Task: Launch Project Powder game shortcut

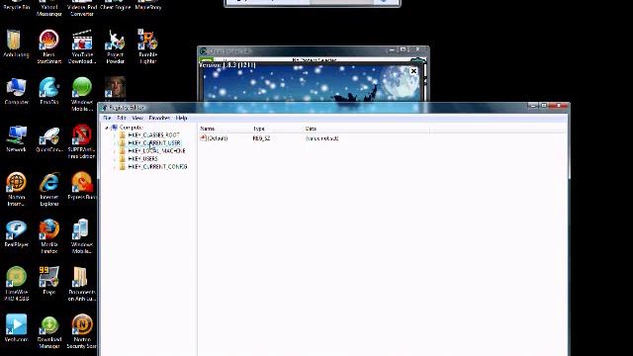Action: pyautogui.click(x=115, y=46)
